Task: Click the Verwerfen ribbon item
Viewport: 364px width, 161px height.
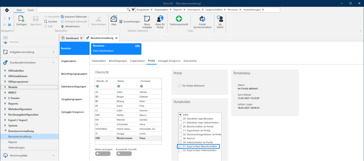Action: point(52,17)
